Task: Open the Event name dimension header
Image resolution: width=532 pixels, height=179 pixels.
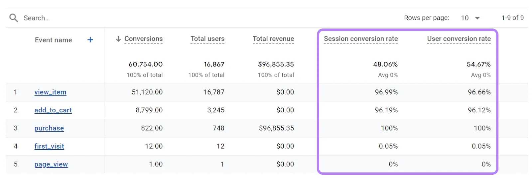Action: (54, 40)
